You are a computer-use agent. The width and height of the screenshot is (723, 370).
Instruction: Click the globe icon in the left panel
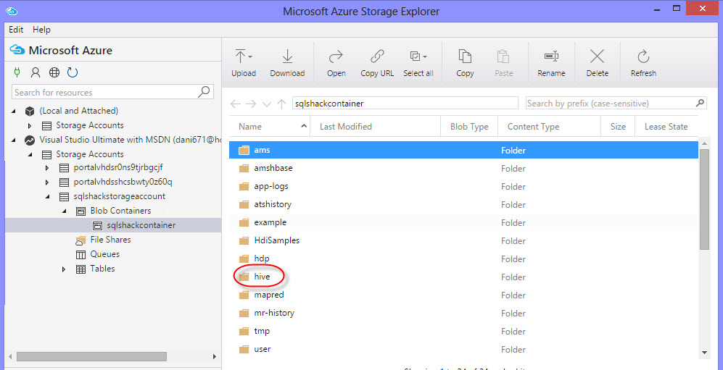[54, 72]
